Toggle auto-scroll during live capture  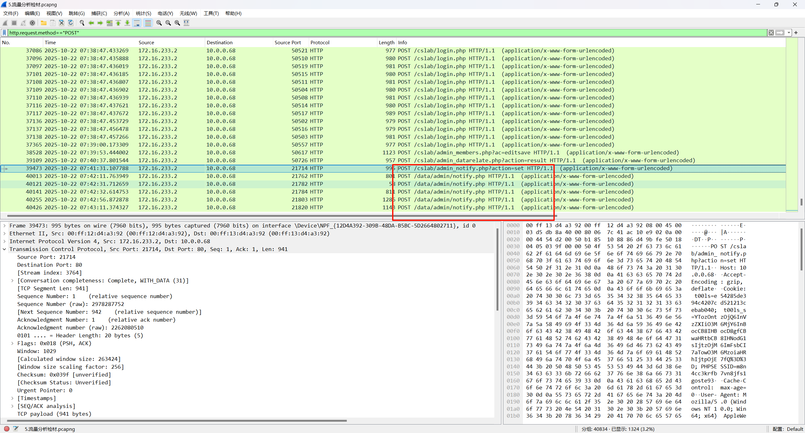click(x=137, y=23)
